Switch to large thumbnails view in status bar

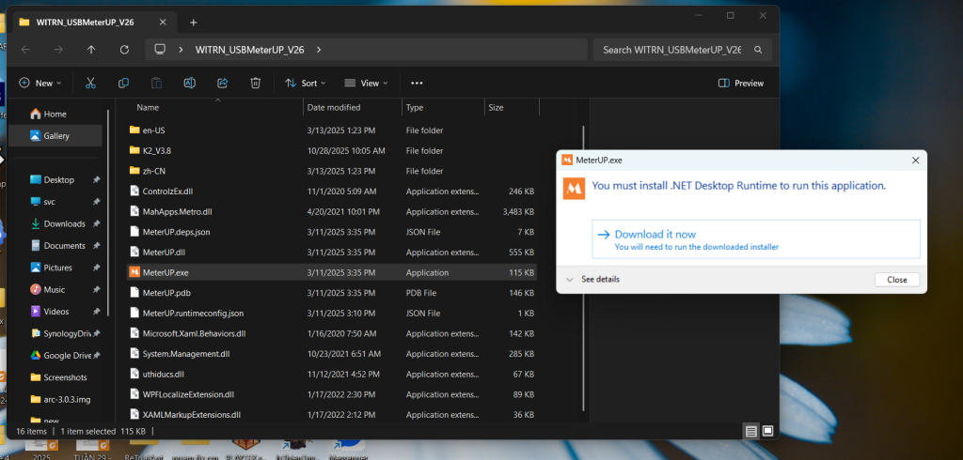[x=767, y=431]
